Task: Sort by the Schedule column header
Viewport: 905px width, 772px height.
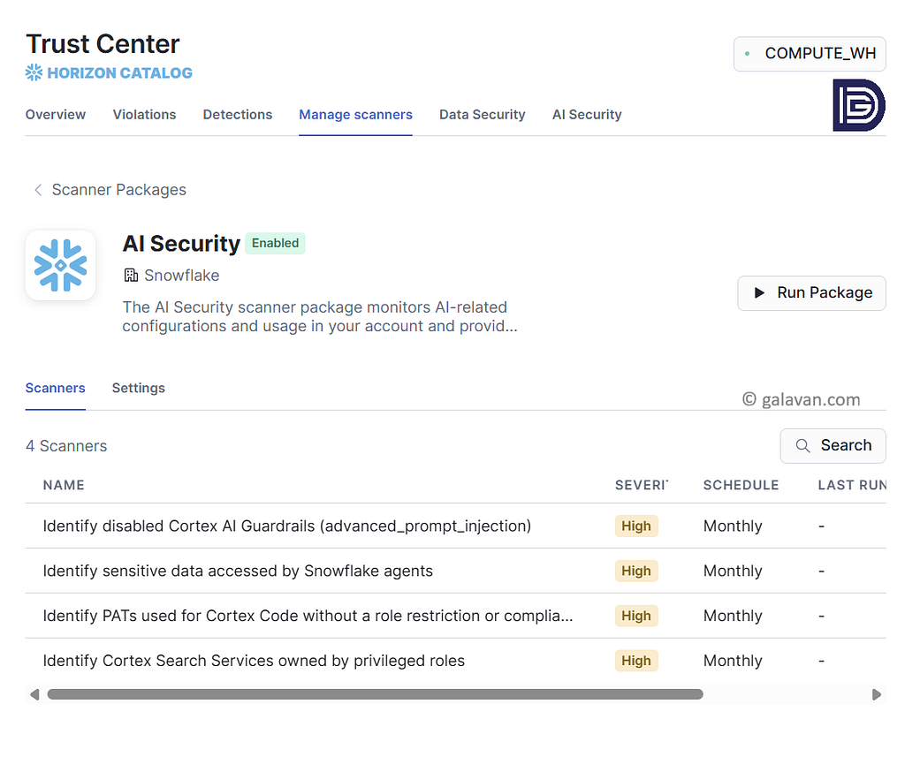Action: 741,485
